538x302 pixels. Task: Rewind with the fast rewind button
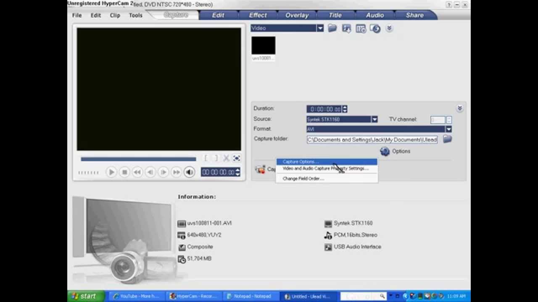[x=137, y=172]
